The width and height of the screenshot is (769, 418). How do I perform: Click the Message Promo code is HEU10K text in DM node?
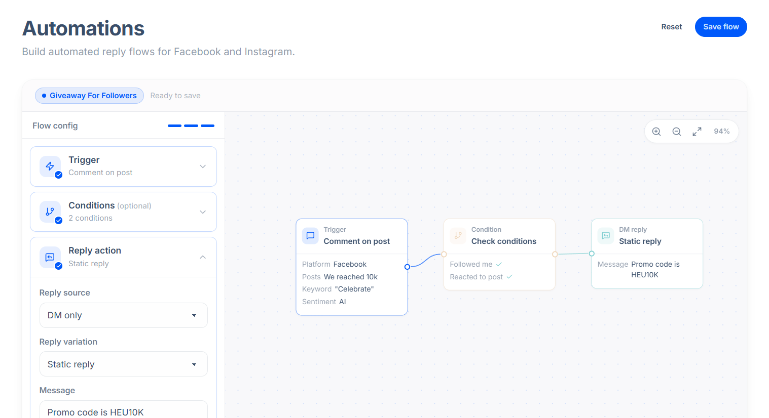click(x=639, y=270)
